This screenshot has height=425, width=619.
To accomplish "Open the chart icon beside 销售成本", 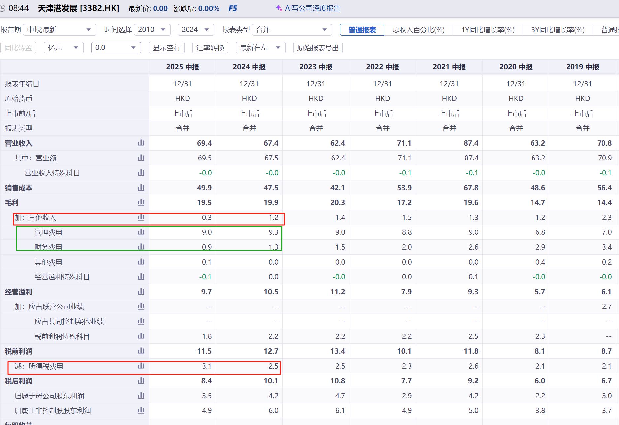I will 141,188.
